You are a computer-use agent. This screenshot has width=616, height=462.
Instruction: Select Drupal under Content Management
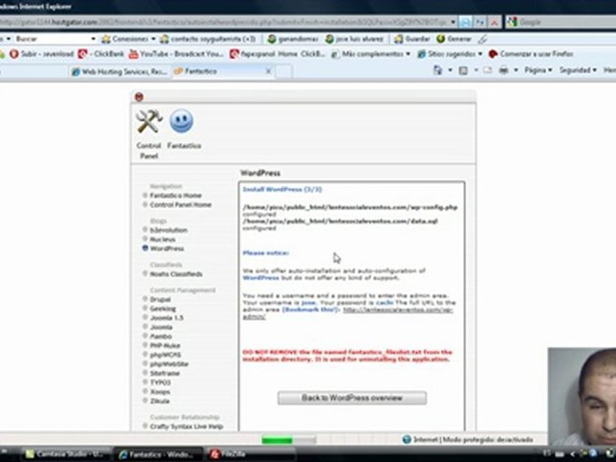pos(160,300)
